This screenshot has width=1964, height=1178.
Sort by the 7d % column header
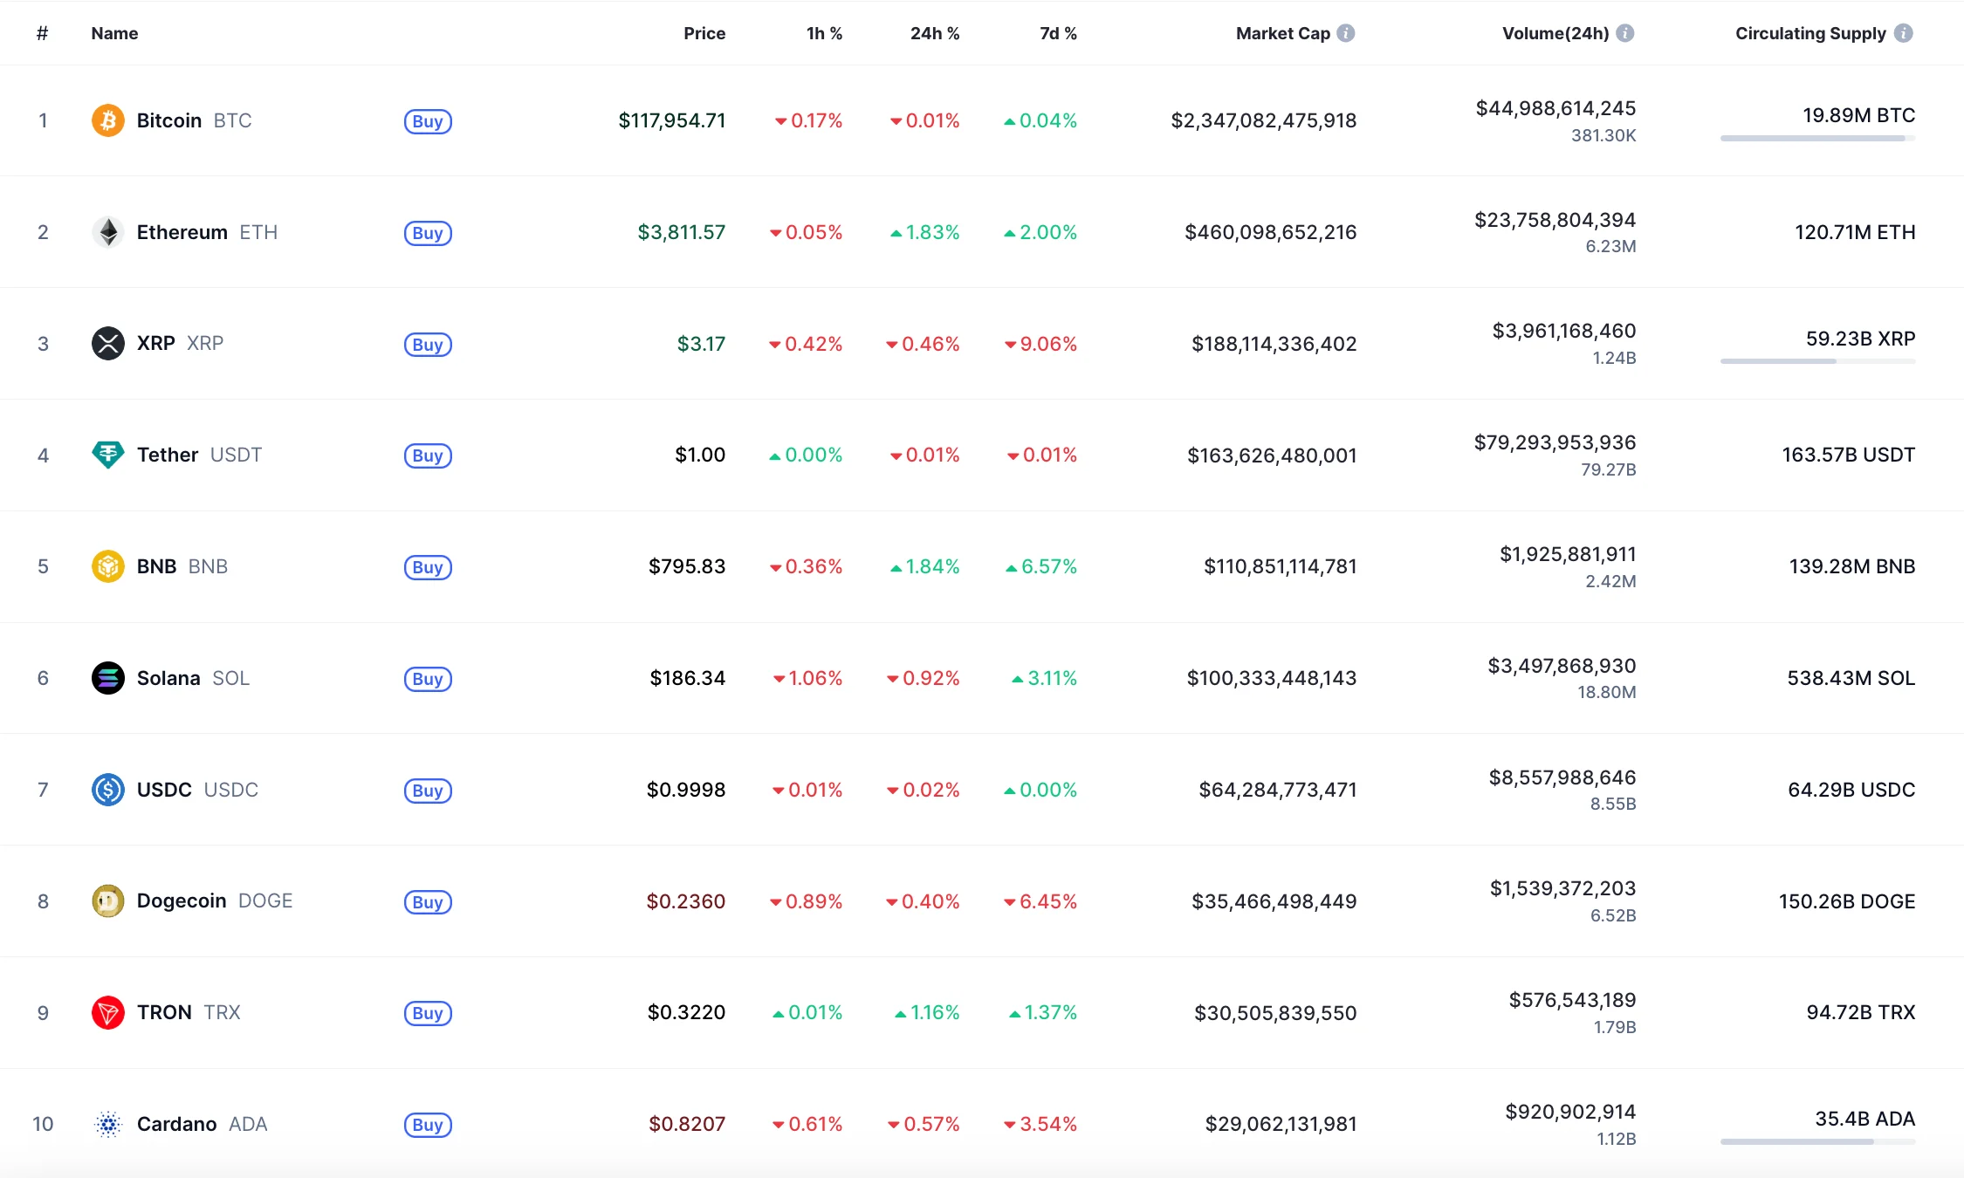[x=1057, y=33]
